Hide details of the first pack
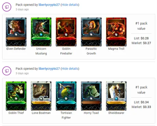Screen dimensions: 157x126 pyautogui.click(x=70, y=5)
